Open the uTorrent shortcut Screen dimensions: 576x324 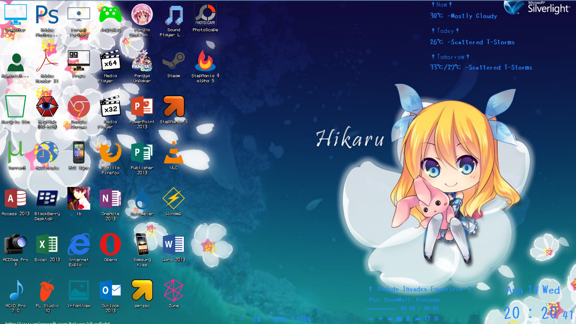[16, 156]
